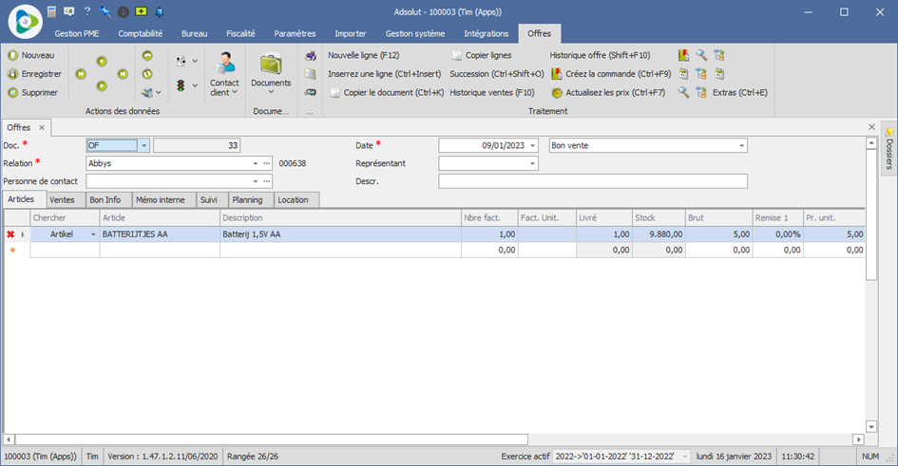The image size is (898, 466).
Task: Open the Bon vente dropdown
Action: point(741,146)
